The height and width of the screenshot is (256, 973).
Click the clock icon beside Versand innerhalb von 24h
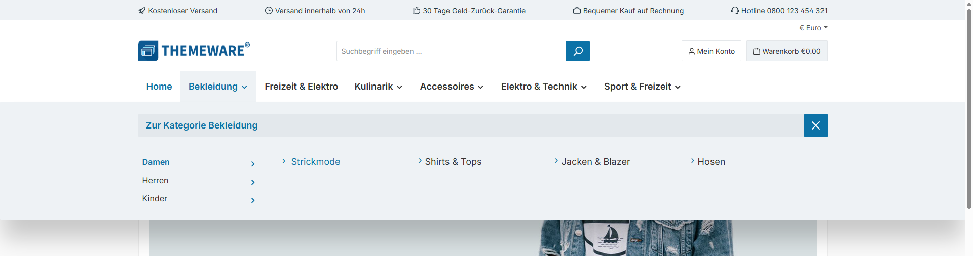[x=269, y=11]
